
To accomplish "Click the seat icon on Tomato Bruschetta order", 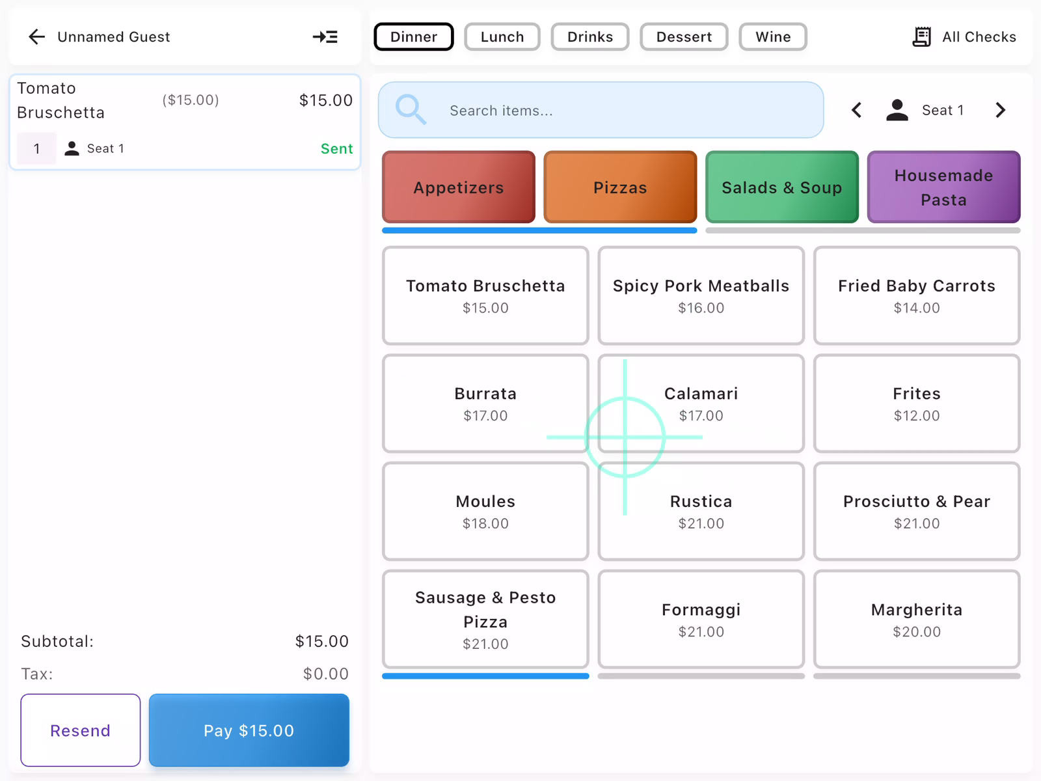I will click(x=72, y=149).
